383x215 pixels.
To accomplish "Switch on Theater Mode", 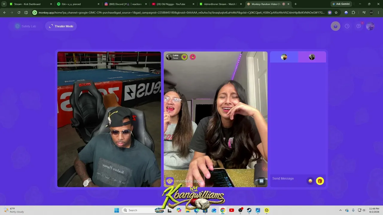I will 61,26.
